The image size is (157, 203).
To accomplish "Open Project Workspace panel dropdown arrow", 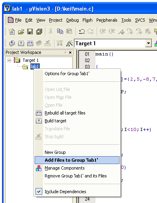I will point(65,52).
